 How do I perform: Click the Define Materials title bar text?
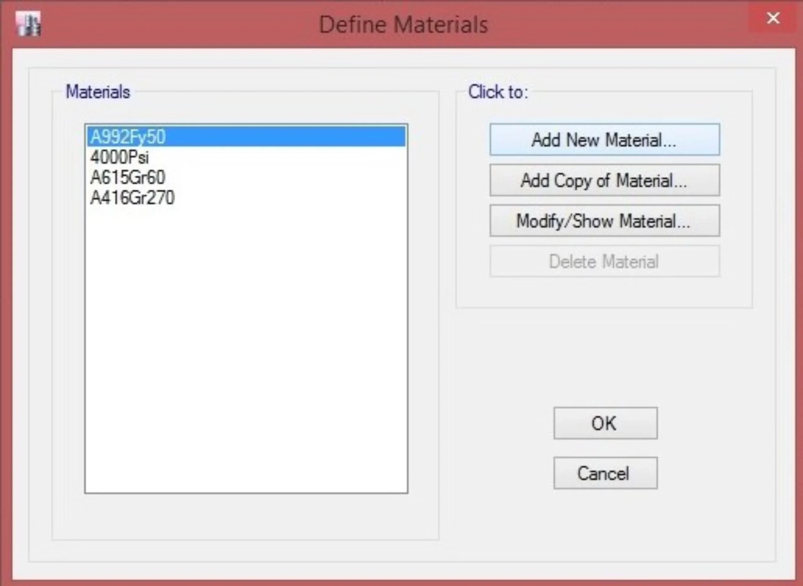403,25
